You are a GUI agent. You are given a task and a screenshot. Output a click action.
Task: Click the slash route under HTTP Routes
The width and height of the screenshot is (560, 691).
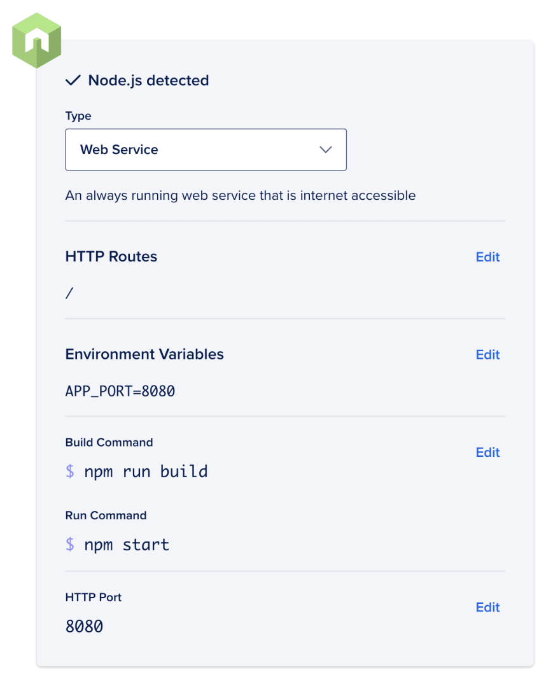(69, 293)
